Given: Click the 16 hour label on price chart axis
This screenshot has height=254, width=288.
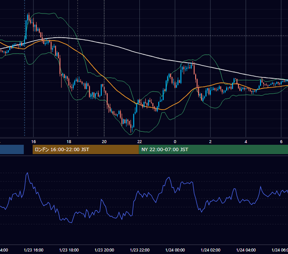Looking at the screenshot, I should [33, 142].
